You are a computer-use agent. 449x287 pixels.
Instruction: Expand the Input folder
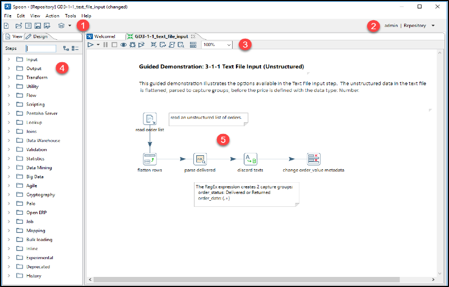pos(8,59)
